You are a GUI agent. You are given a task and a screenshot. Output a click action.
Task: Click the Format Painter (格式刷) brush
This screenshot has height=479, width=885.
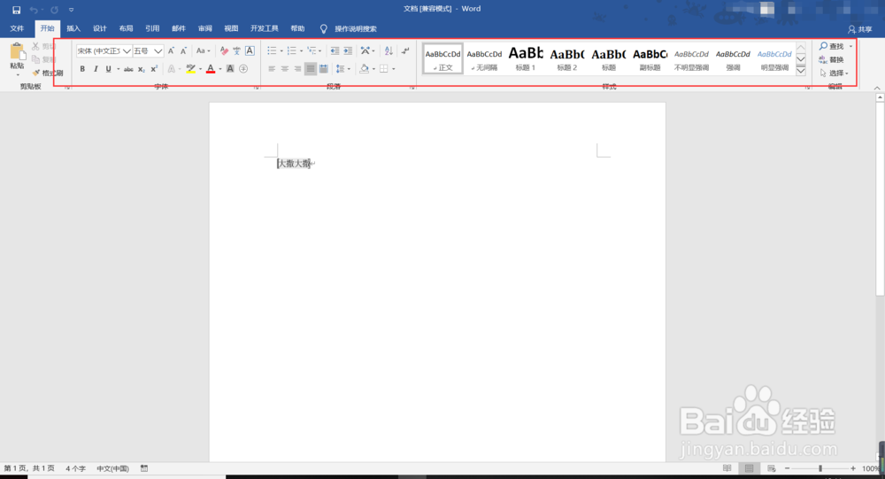pos(36,73)
